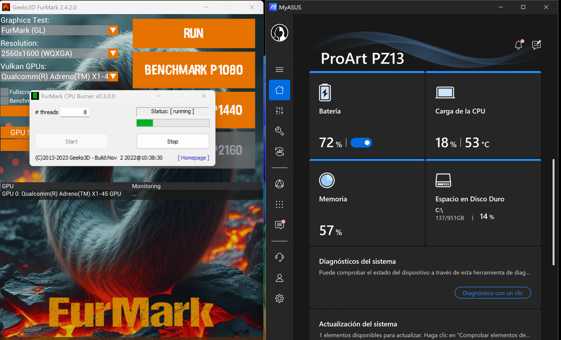Viewport: 561px width, 340px height.
Task: Click the FurMark flame icon in title bar
Action: coord(6,7)
